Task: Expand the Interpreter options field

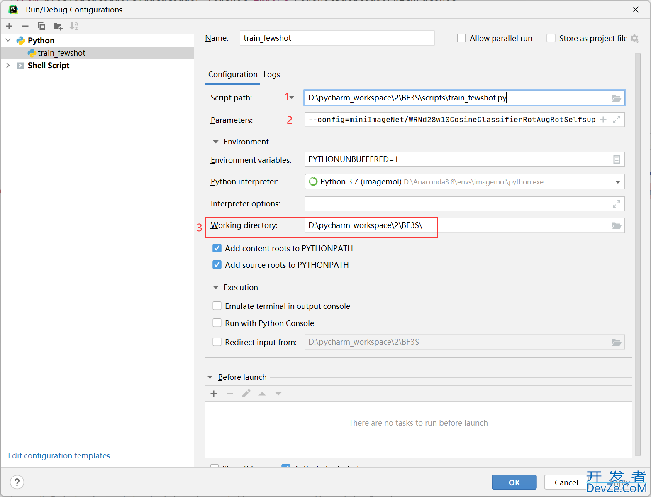Action: (617, 204)
